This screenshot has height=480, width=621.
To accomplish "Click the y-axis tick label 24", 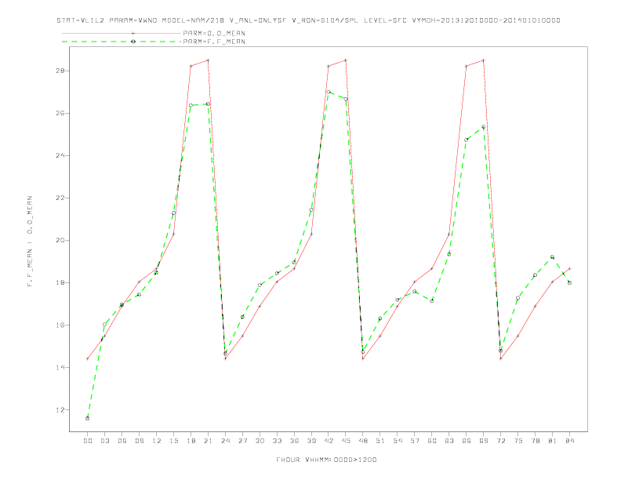I will point(60,155).
